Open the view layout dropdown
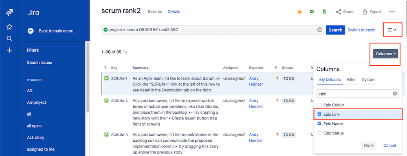 (392, 30)
